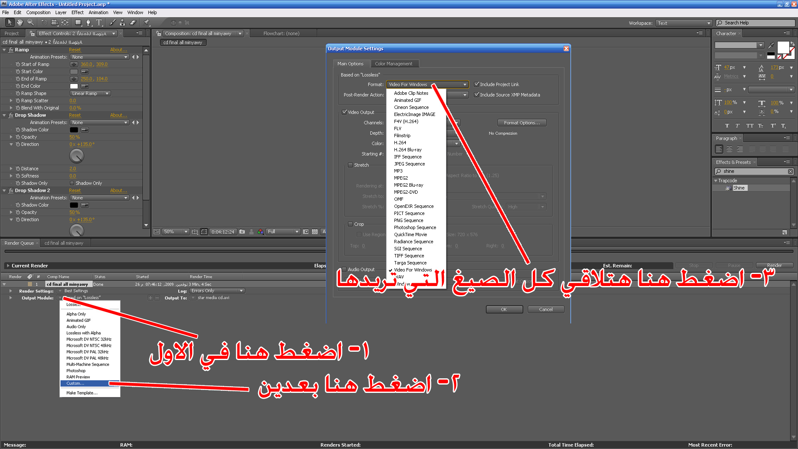Apply Subscript text style

coord(783,126)
